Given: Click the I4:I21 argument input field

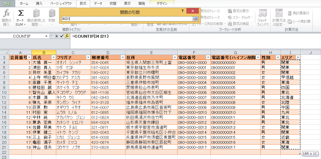Looking at the screenshot, I should tap(127, 19).
